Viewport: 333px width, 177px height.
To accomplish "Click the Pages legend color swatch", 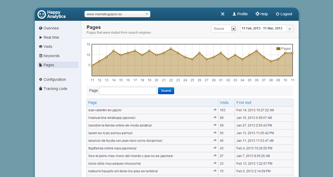I will pos(278,49).
